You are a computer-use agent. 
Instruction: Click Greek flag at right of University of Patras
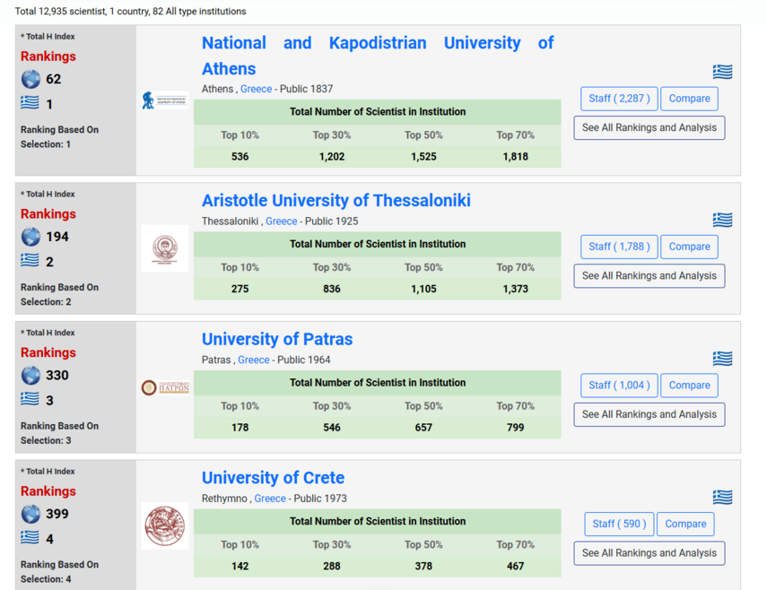tap(722, 359)
